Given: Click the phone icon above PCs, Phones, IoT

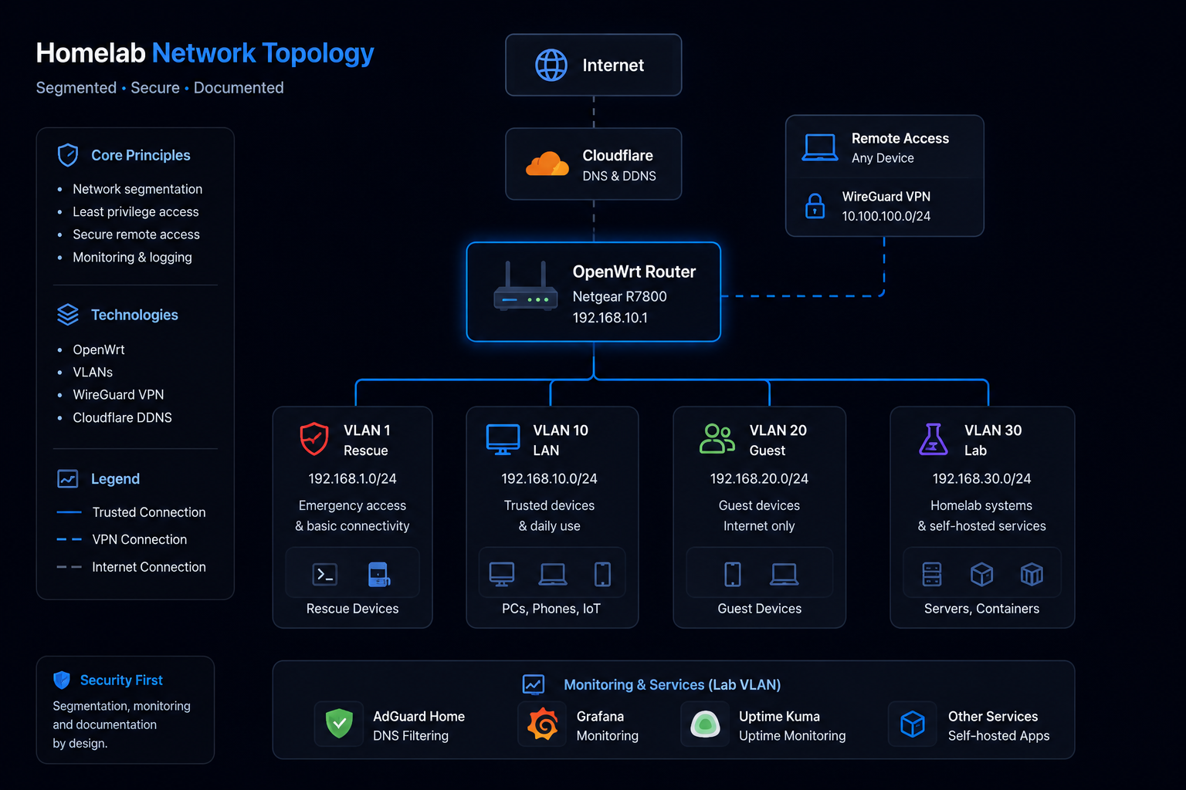Looking at the screenshot, I should (602, 574).
